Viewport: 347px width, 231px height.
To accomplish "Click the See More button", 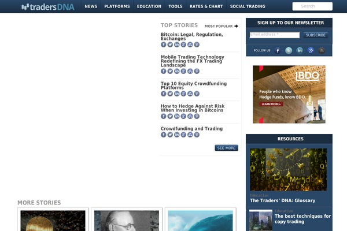I will (x=226, y=148).
